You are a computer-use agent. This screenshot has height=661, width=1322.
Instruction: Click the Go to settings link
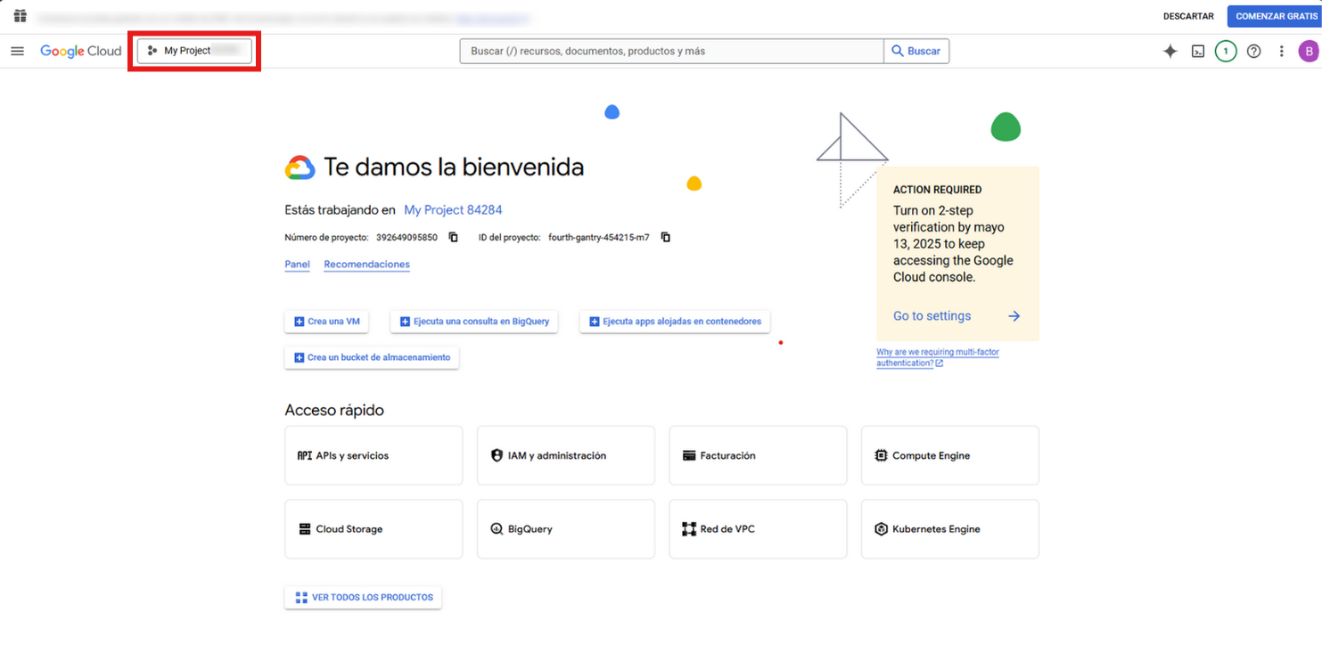(x=932, y=316)
